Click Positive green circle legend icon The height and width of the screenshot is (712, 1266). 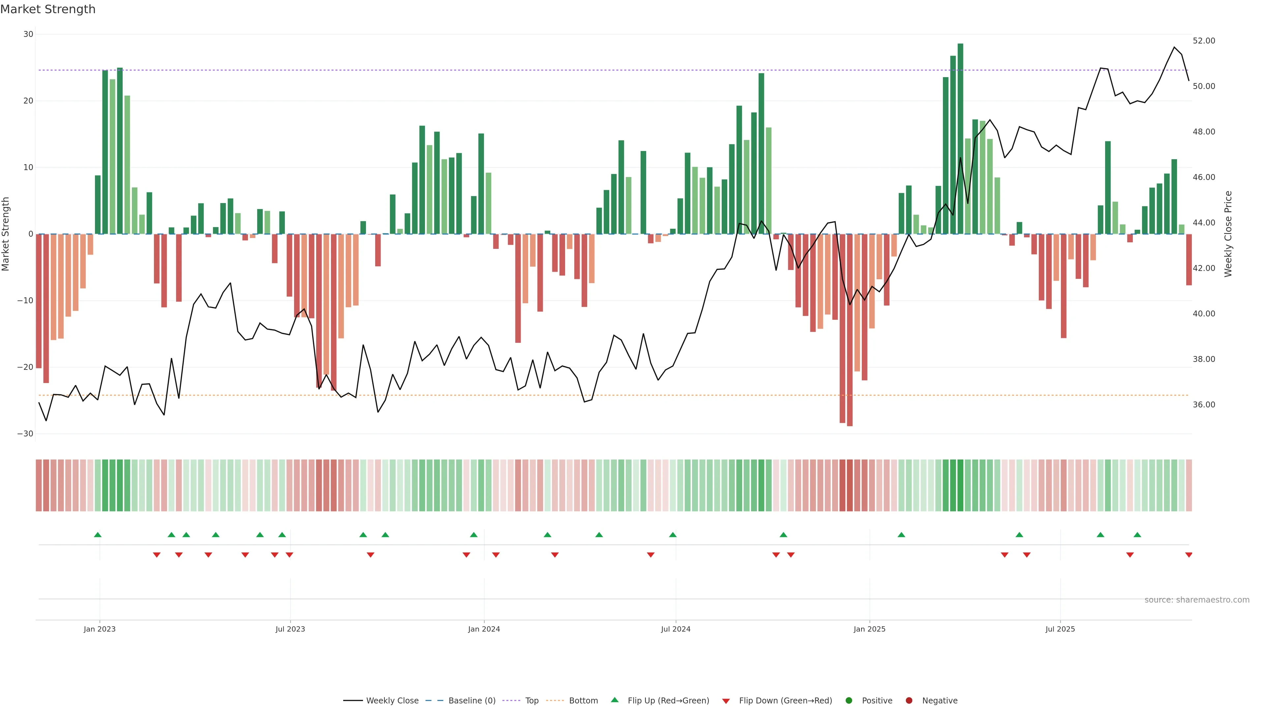pos(849,700)
